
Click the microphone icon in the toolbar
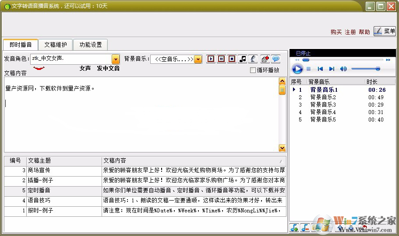coord(253,59)
